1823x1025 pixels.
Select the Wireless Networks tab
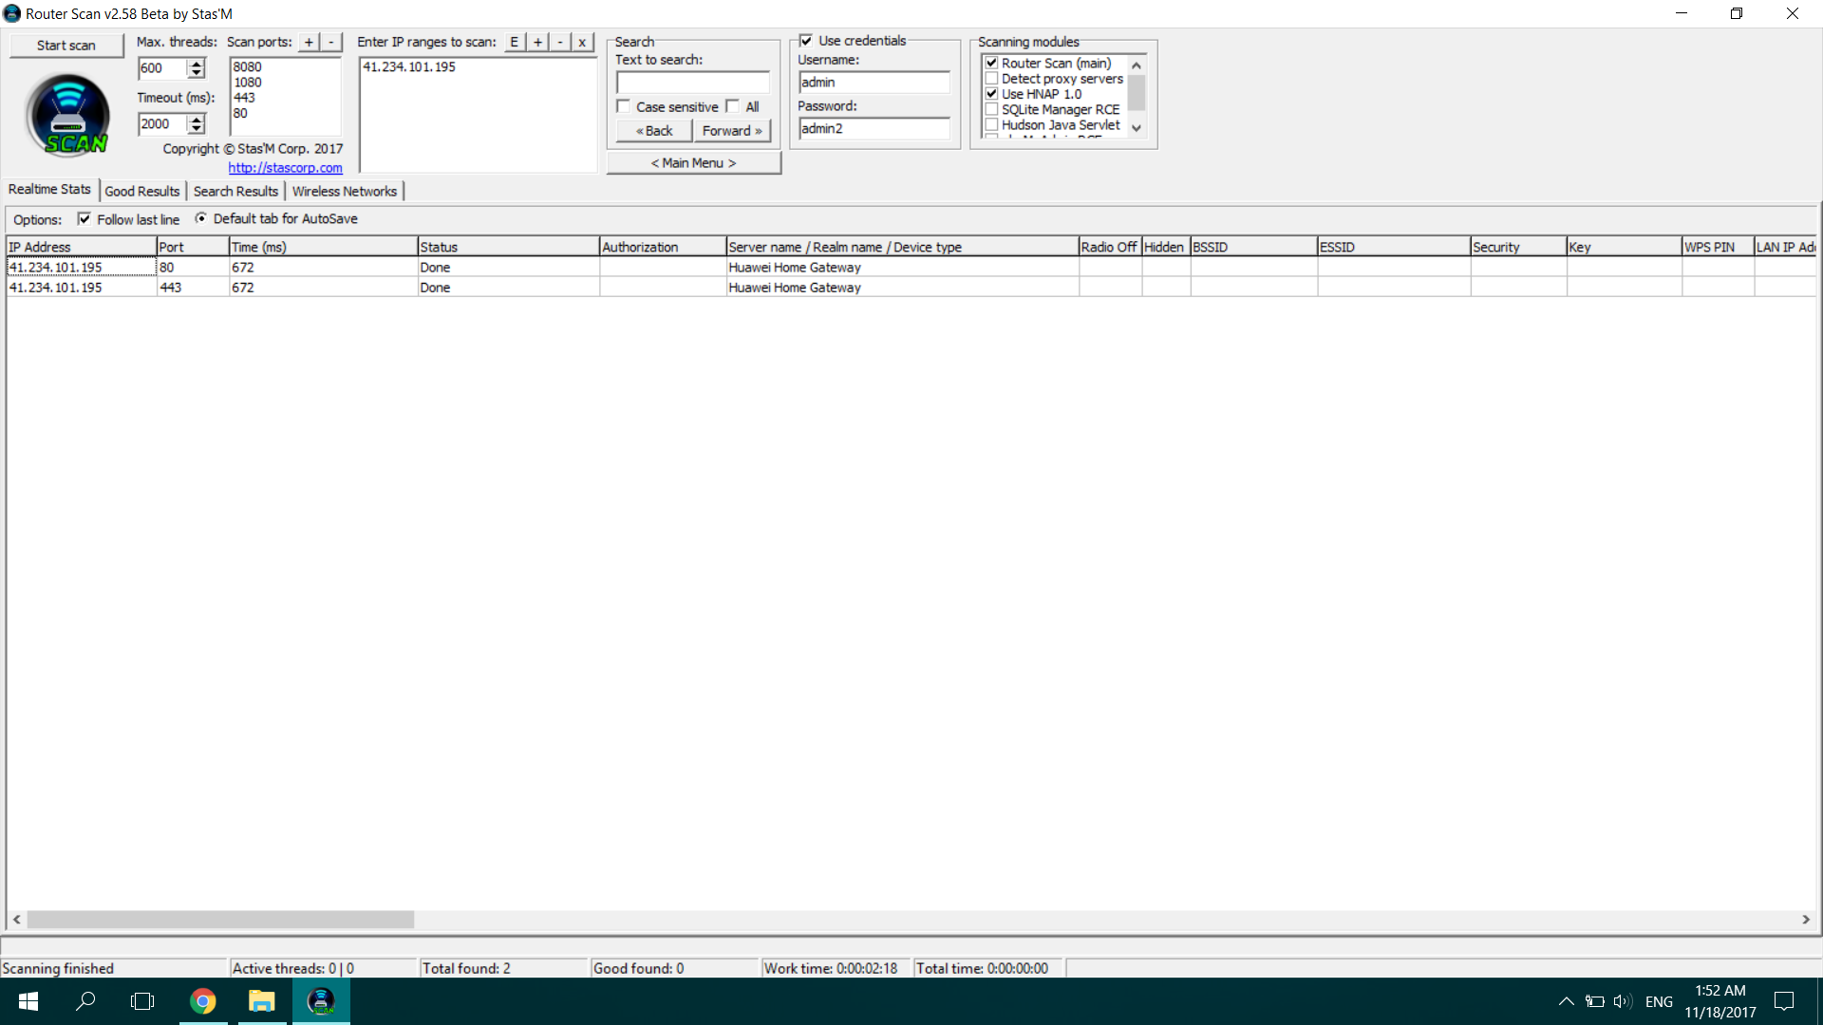pos(345,190)
